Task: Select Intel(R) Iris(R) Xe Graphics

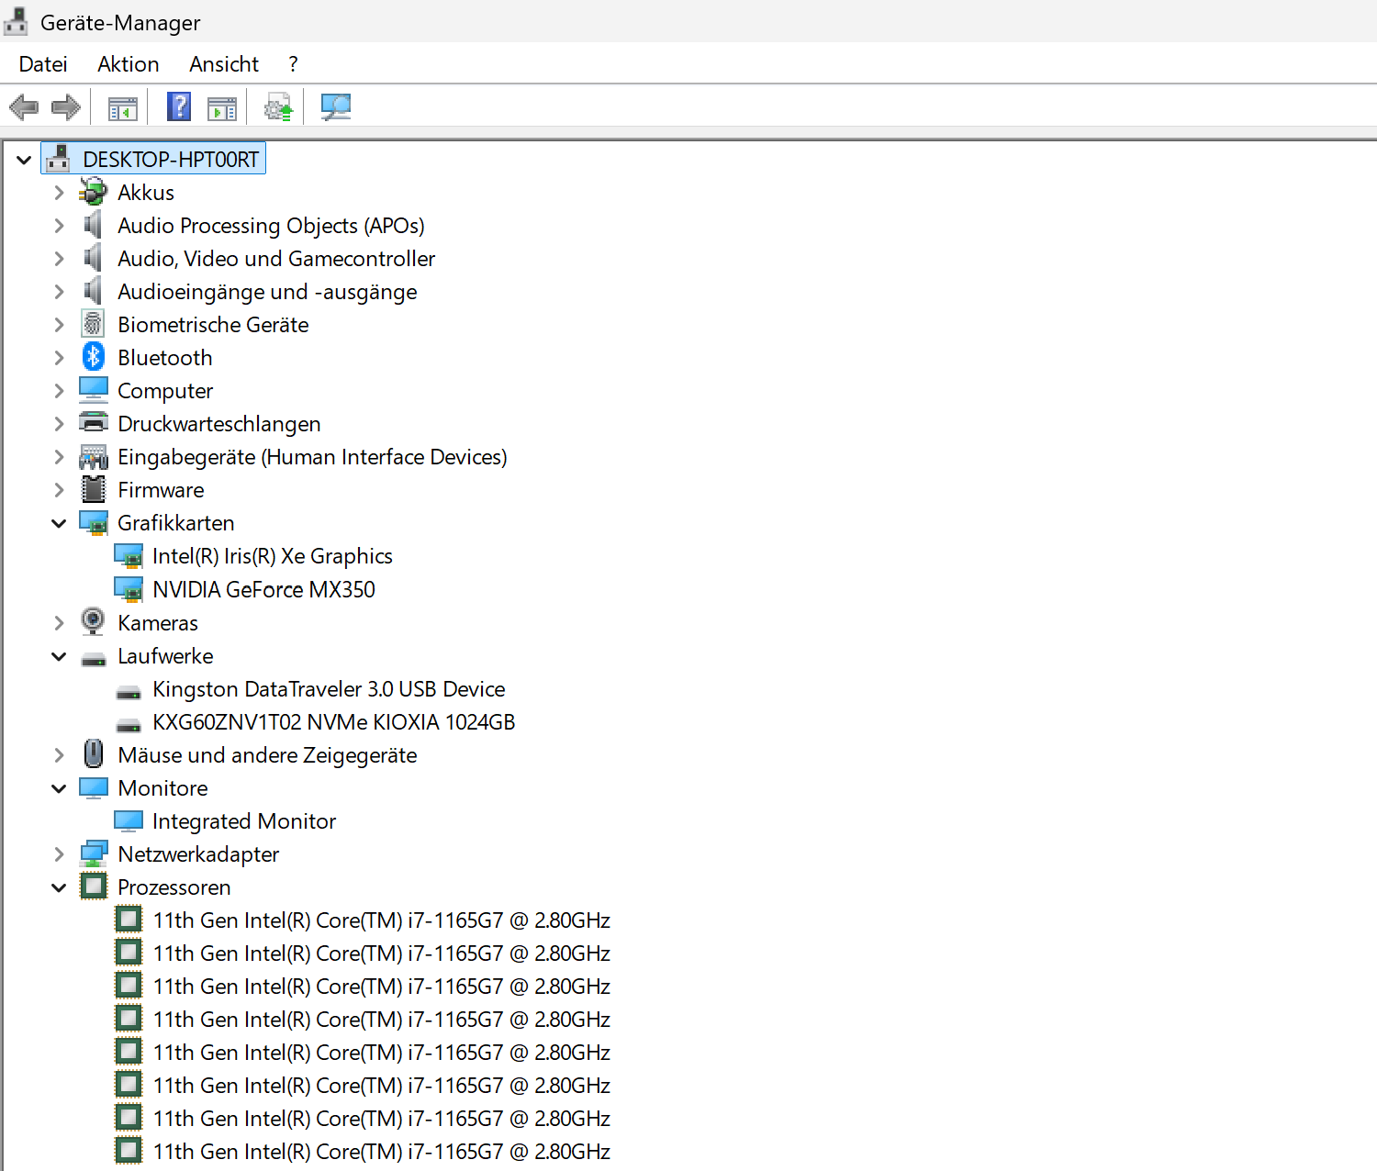Action: click(273, 556)
